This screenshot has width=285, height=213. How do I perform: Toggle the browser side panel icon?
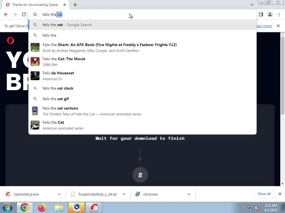[x=261, y=14]
